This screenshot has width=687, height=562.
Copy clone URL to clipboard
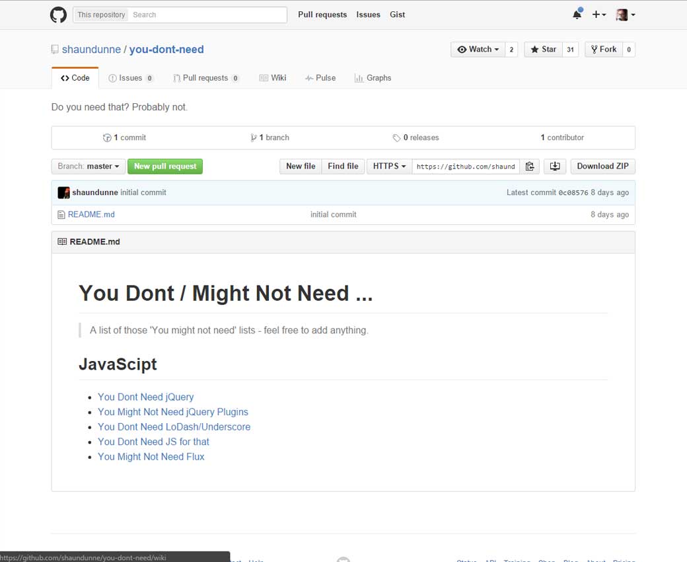coord(530,167)
